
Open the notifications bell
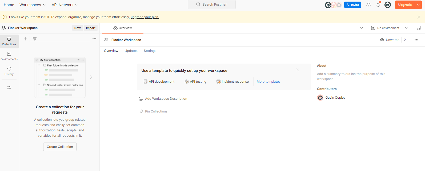378,5
